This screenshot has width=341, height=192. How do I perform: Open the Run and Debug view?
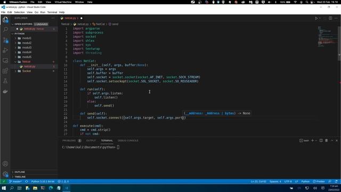coord(5,50)
